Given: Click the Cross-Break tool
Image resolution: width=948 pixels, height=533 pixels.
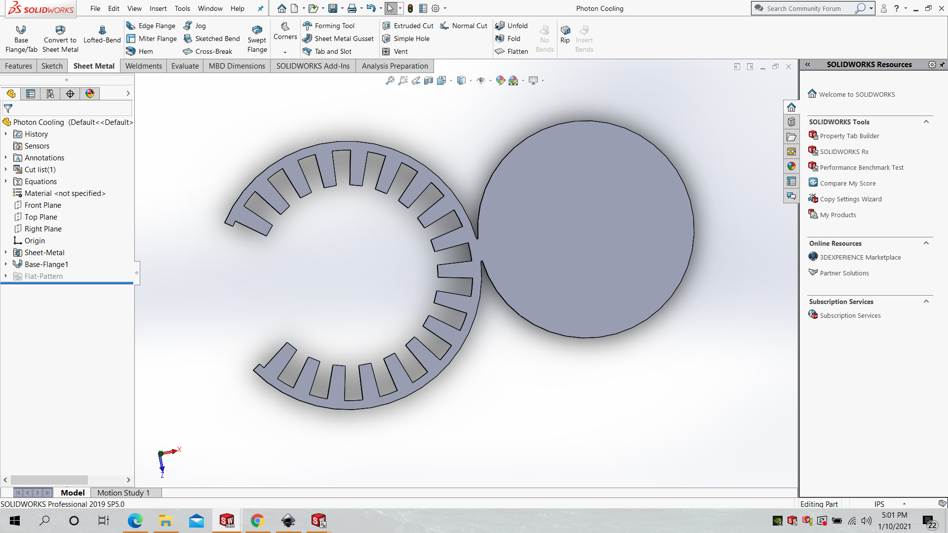Looking at the screenshot, I should 207,51.
